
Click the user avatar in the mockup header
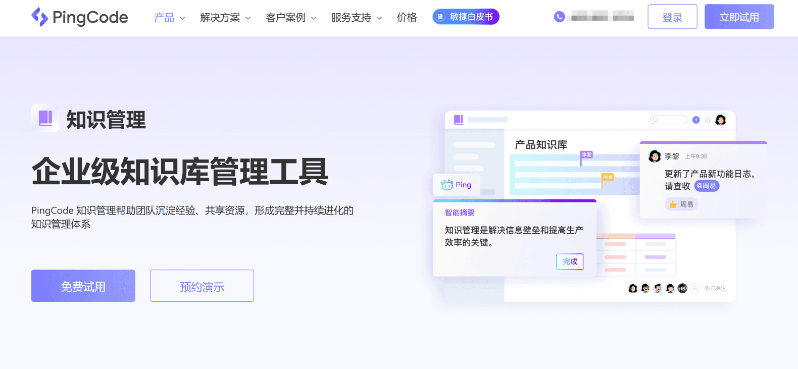721,120
